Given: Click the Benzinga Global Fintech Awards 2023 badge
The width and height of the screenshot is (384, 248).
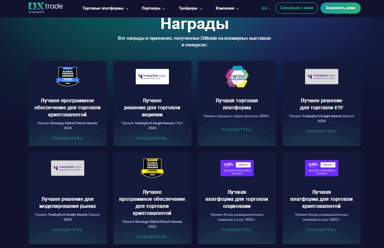Looking at the screenshot, I should (x=152, y=168).
